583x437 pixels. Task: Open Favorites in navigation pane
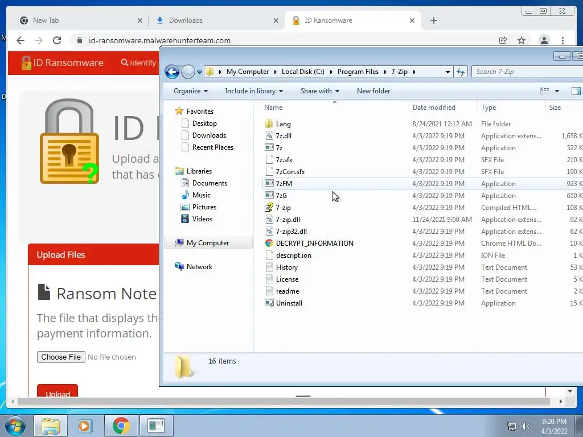(x=200, y=111)
